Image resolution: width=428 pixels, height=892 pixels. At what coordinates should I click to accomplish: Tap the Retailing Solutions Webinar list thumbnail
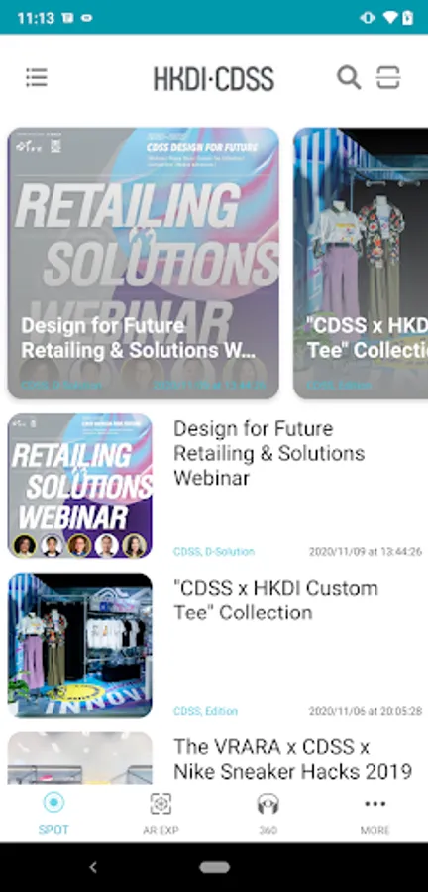click(x=80, y=486)
